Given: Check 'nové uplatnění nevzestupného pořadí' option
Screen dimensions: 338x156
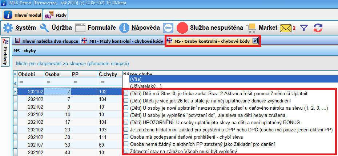Looking at the screenshot, I should point(126,108).
